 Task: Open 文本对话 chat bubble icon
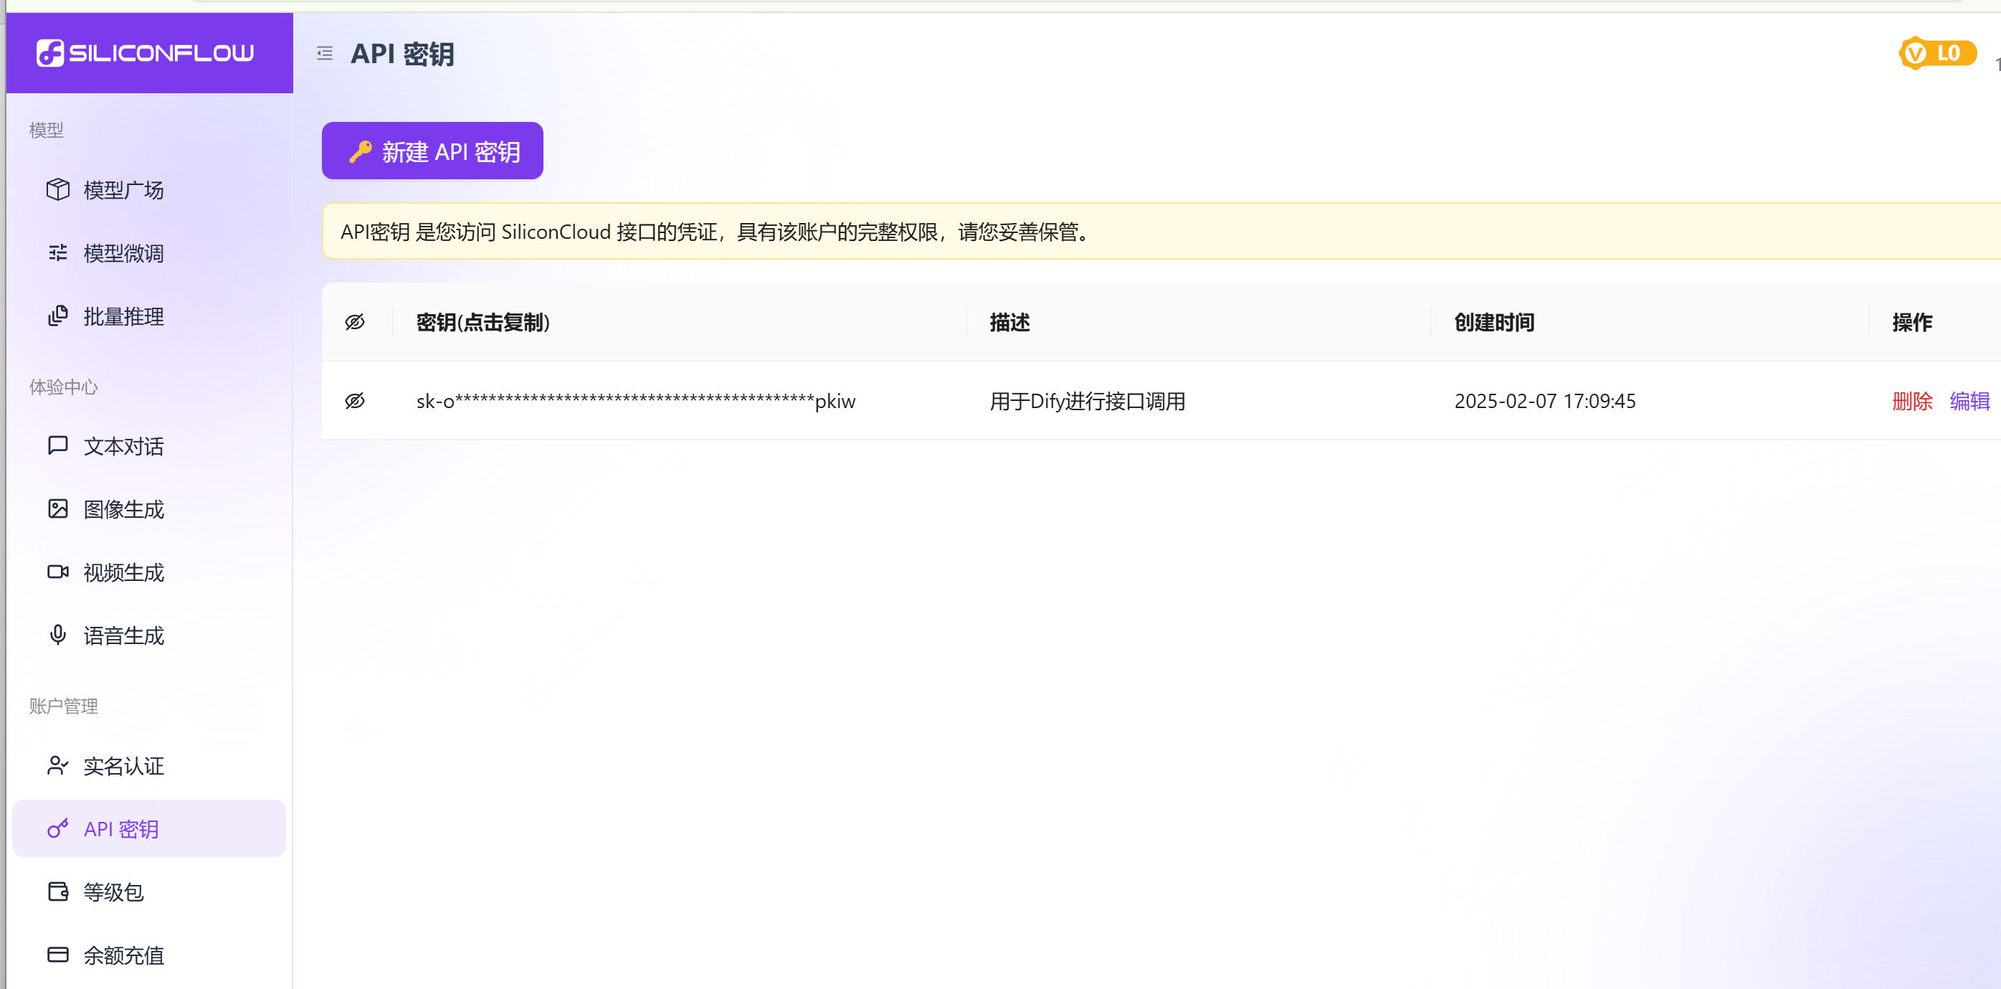(57, 445)
